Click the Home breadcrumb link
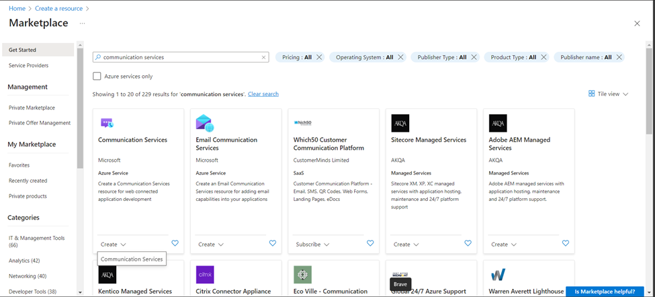This screenshot has width=655, height=297. [17, 8]
